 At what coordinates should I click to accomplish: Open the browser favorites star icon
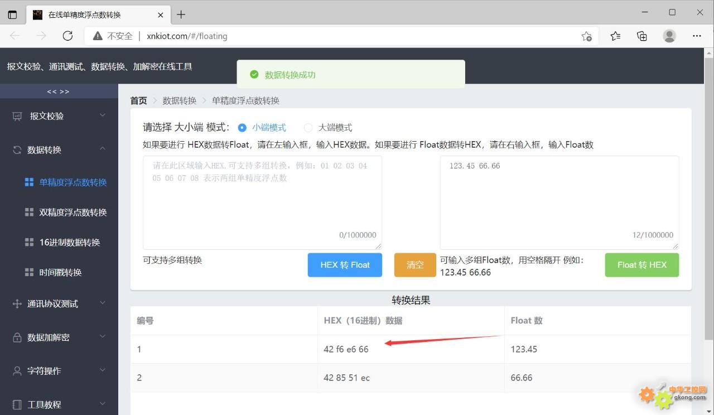point(615,36)
